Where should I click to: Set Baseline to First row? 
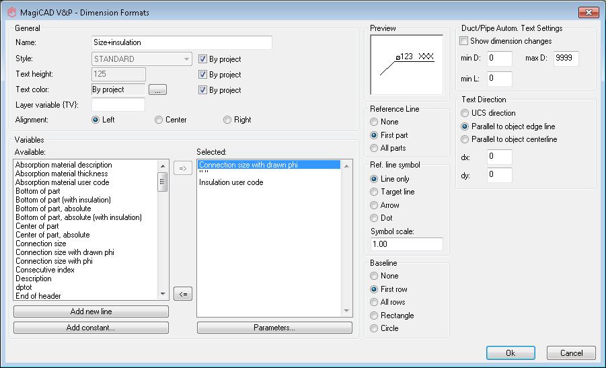[x=374, y=289]
